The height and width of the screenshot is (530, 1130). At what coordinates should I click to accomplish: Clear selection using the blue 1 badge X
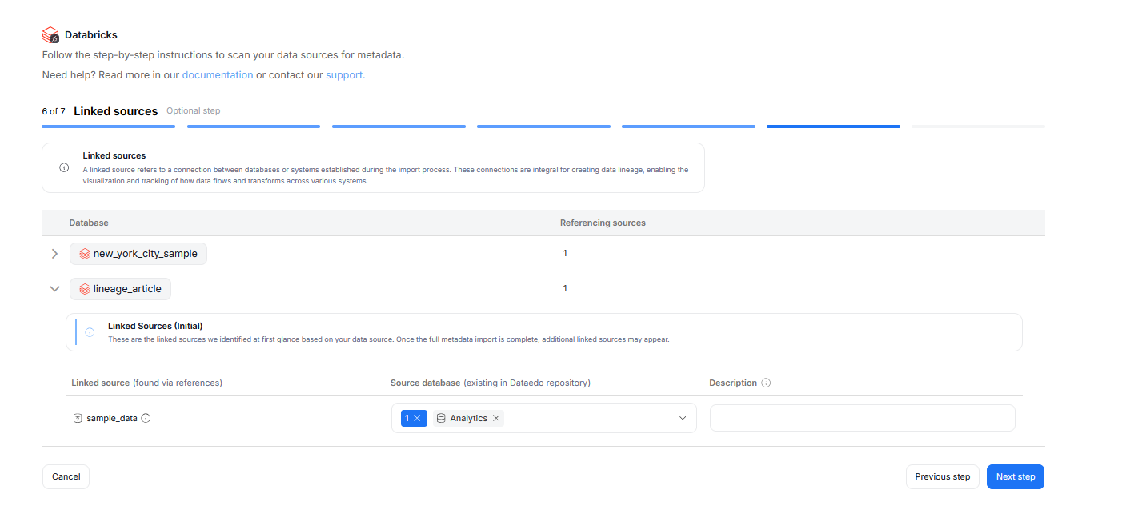point(417,418)
